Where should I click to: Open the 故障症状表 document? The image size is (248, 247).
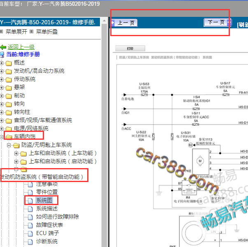tap(49, 225)
